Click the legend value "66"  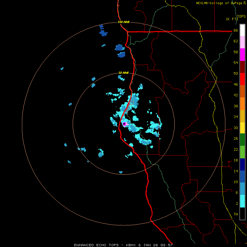coord(236,30)
